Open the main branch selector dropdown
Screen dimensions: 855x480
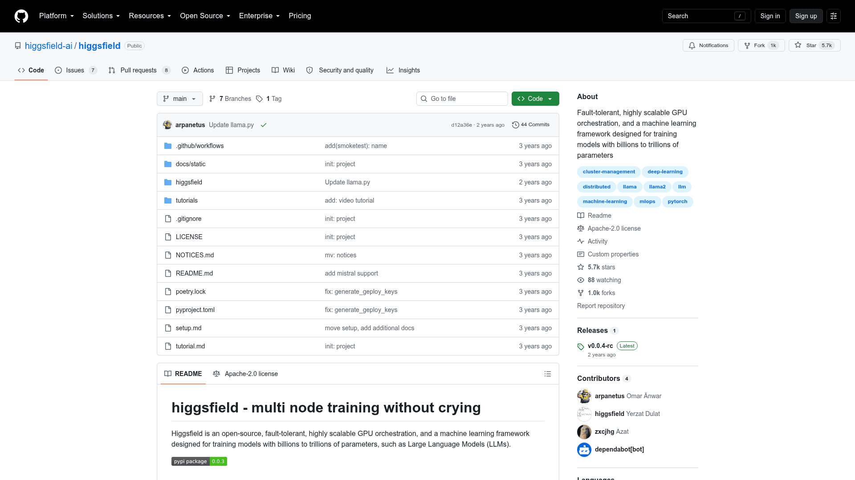tap(180, 99)
